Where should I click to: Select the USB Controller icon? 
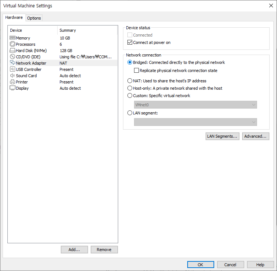[x=13, y=69]
